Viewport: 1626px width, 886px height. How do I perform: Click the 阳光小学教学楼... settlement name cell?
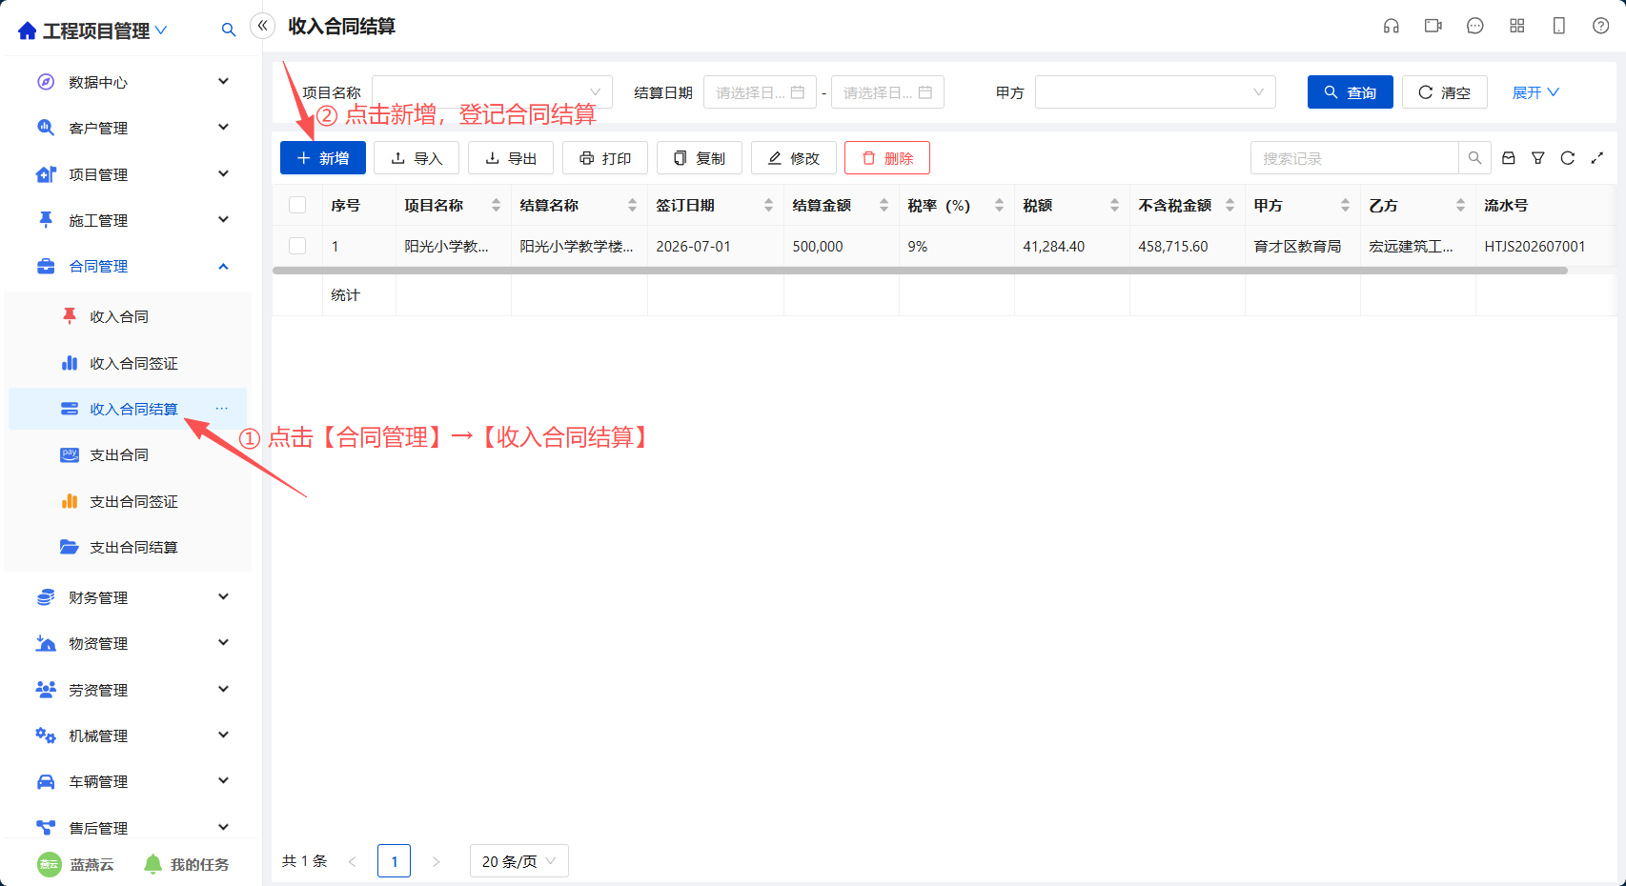(579, 246)
